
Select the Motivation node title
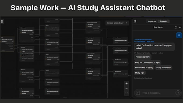tap(23, 70)
